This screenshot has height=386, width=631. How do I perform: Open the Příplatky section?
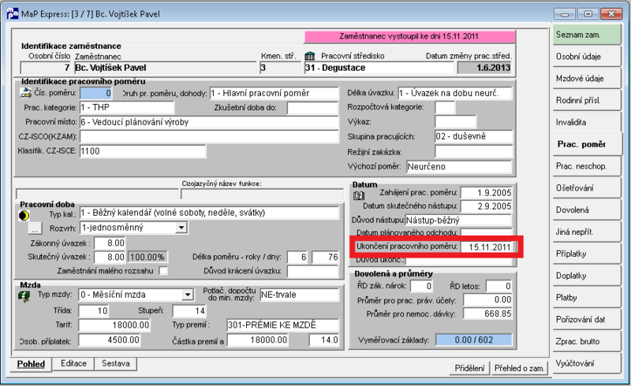(x=587, y=254)
